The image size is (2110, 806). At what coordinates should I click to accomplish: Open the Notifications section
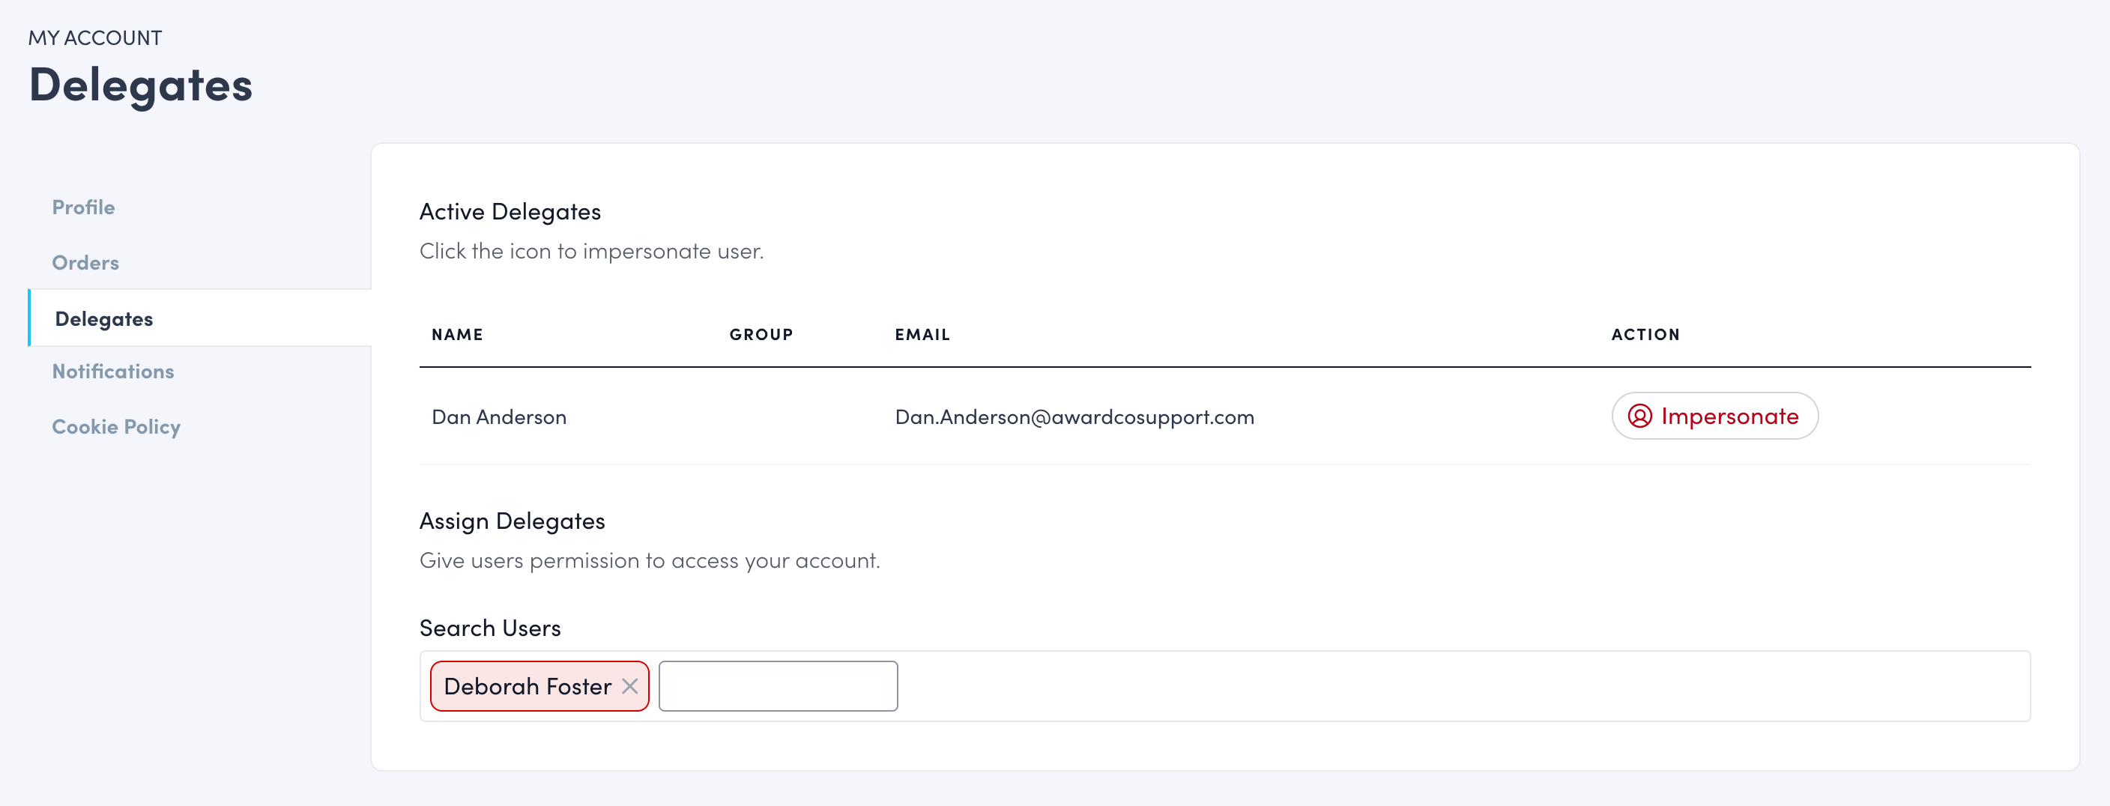pos(113,371)
